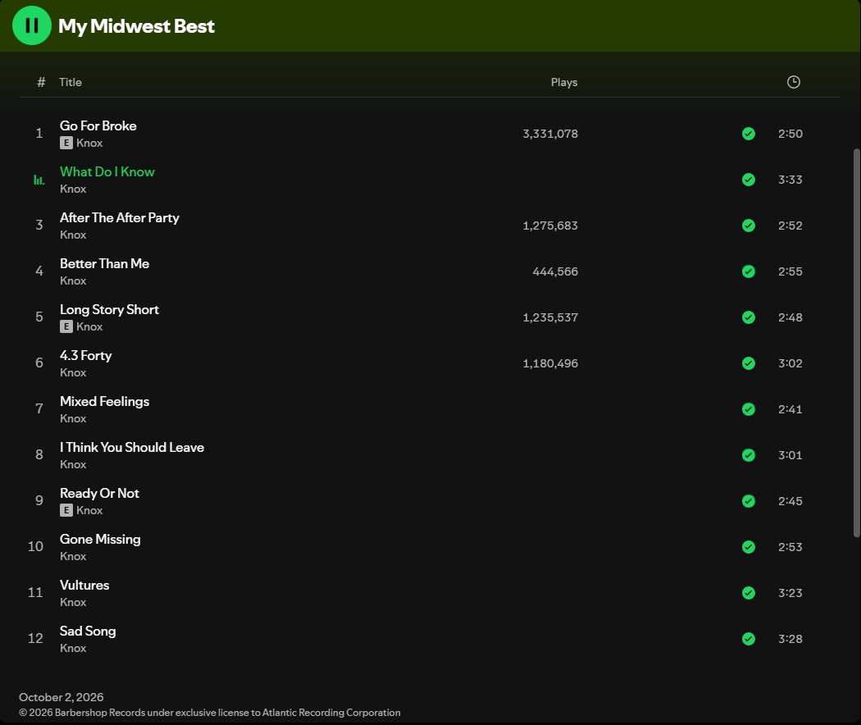This screenshot has height=725, width=861.
Task: Click the Plays column header
Action: click(x=564, y=82)
